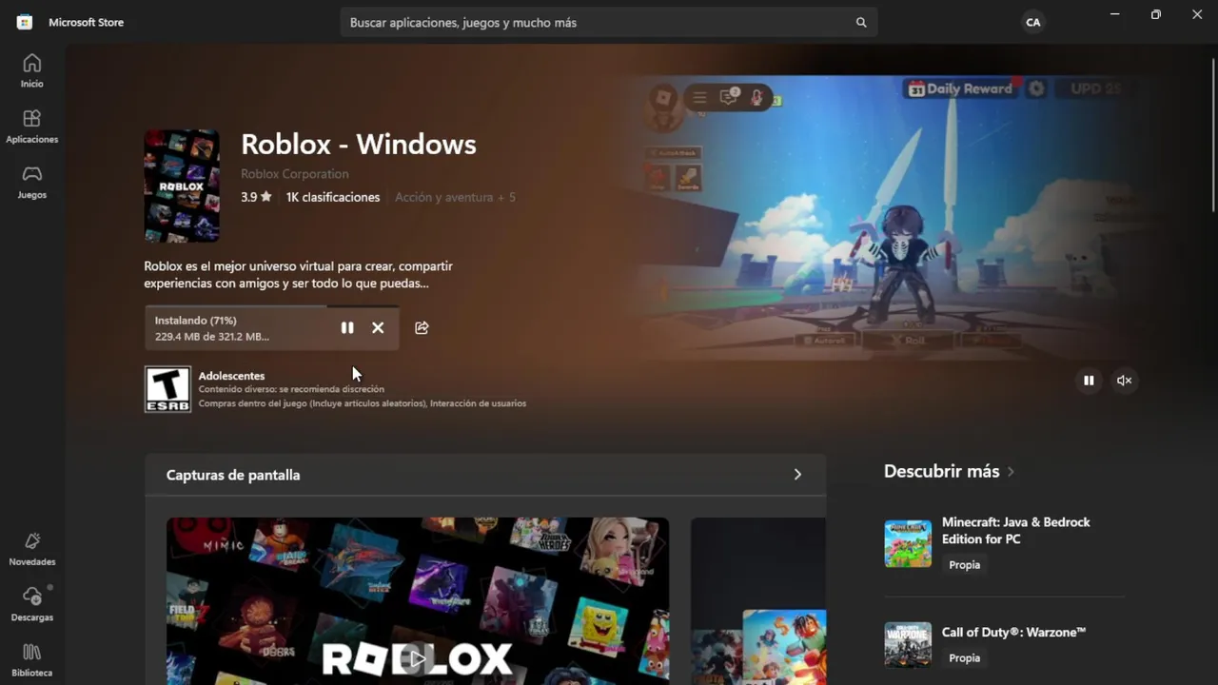Open the Biblioteca library
The image size is (1218, 685).
click(x=31, y=659)
